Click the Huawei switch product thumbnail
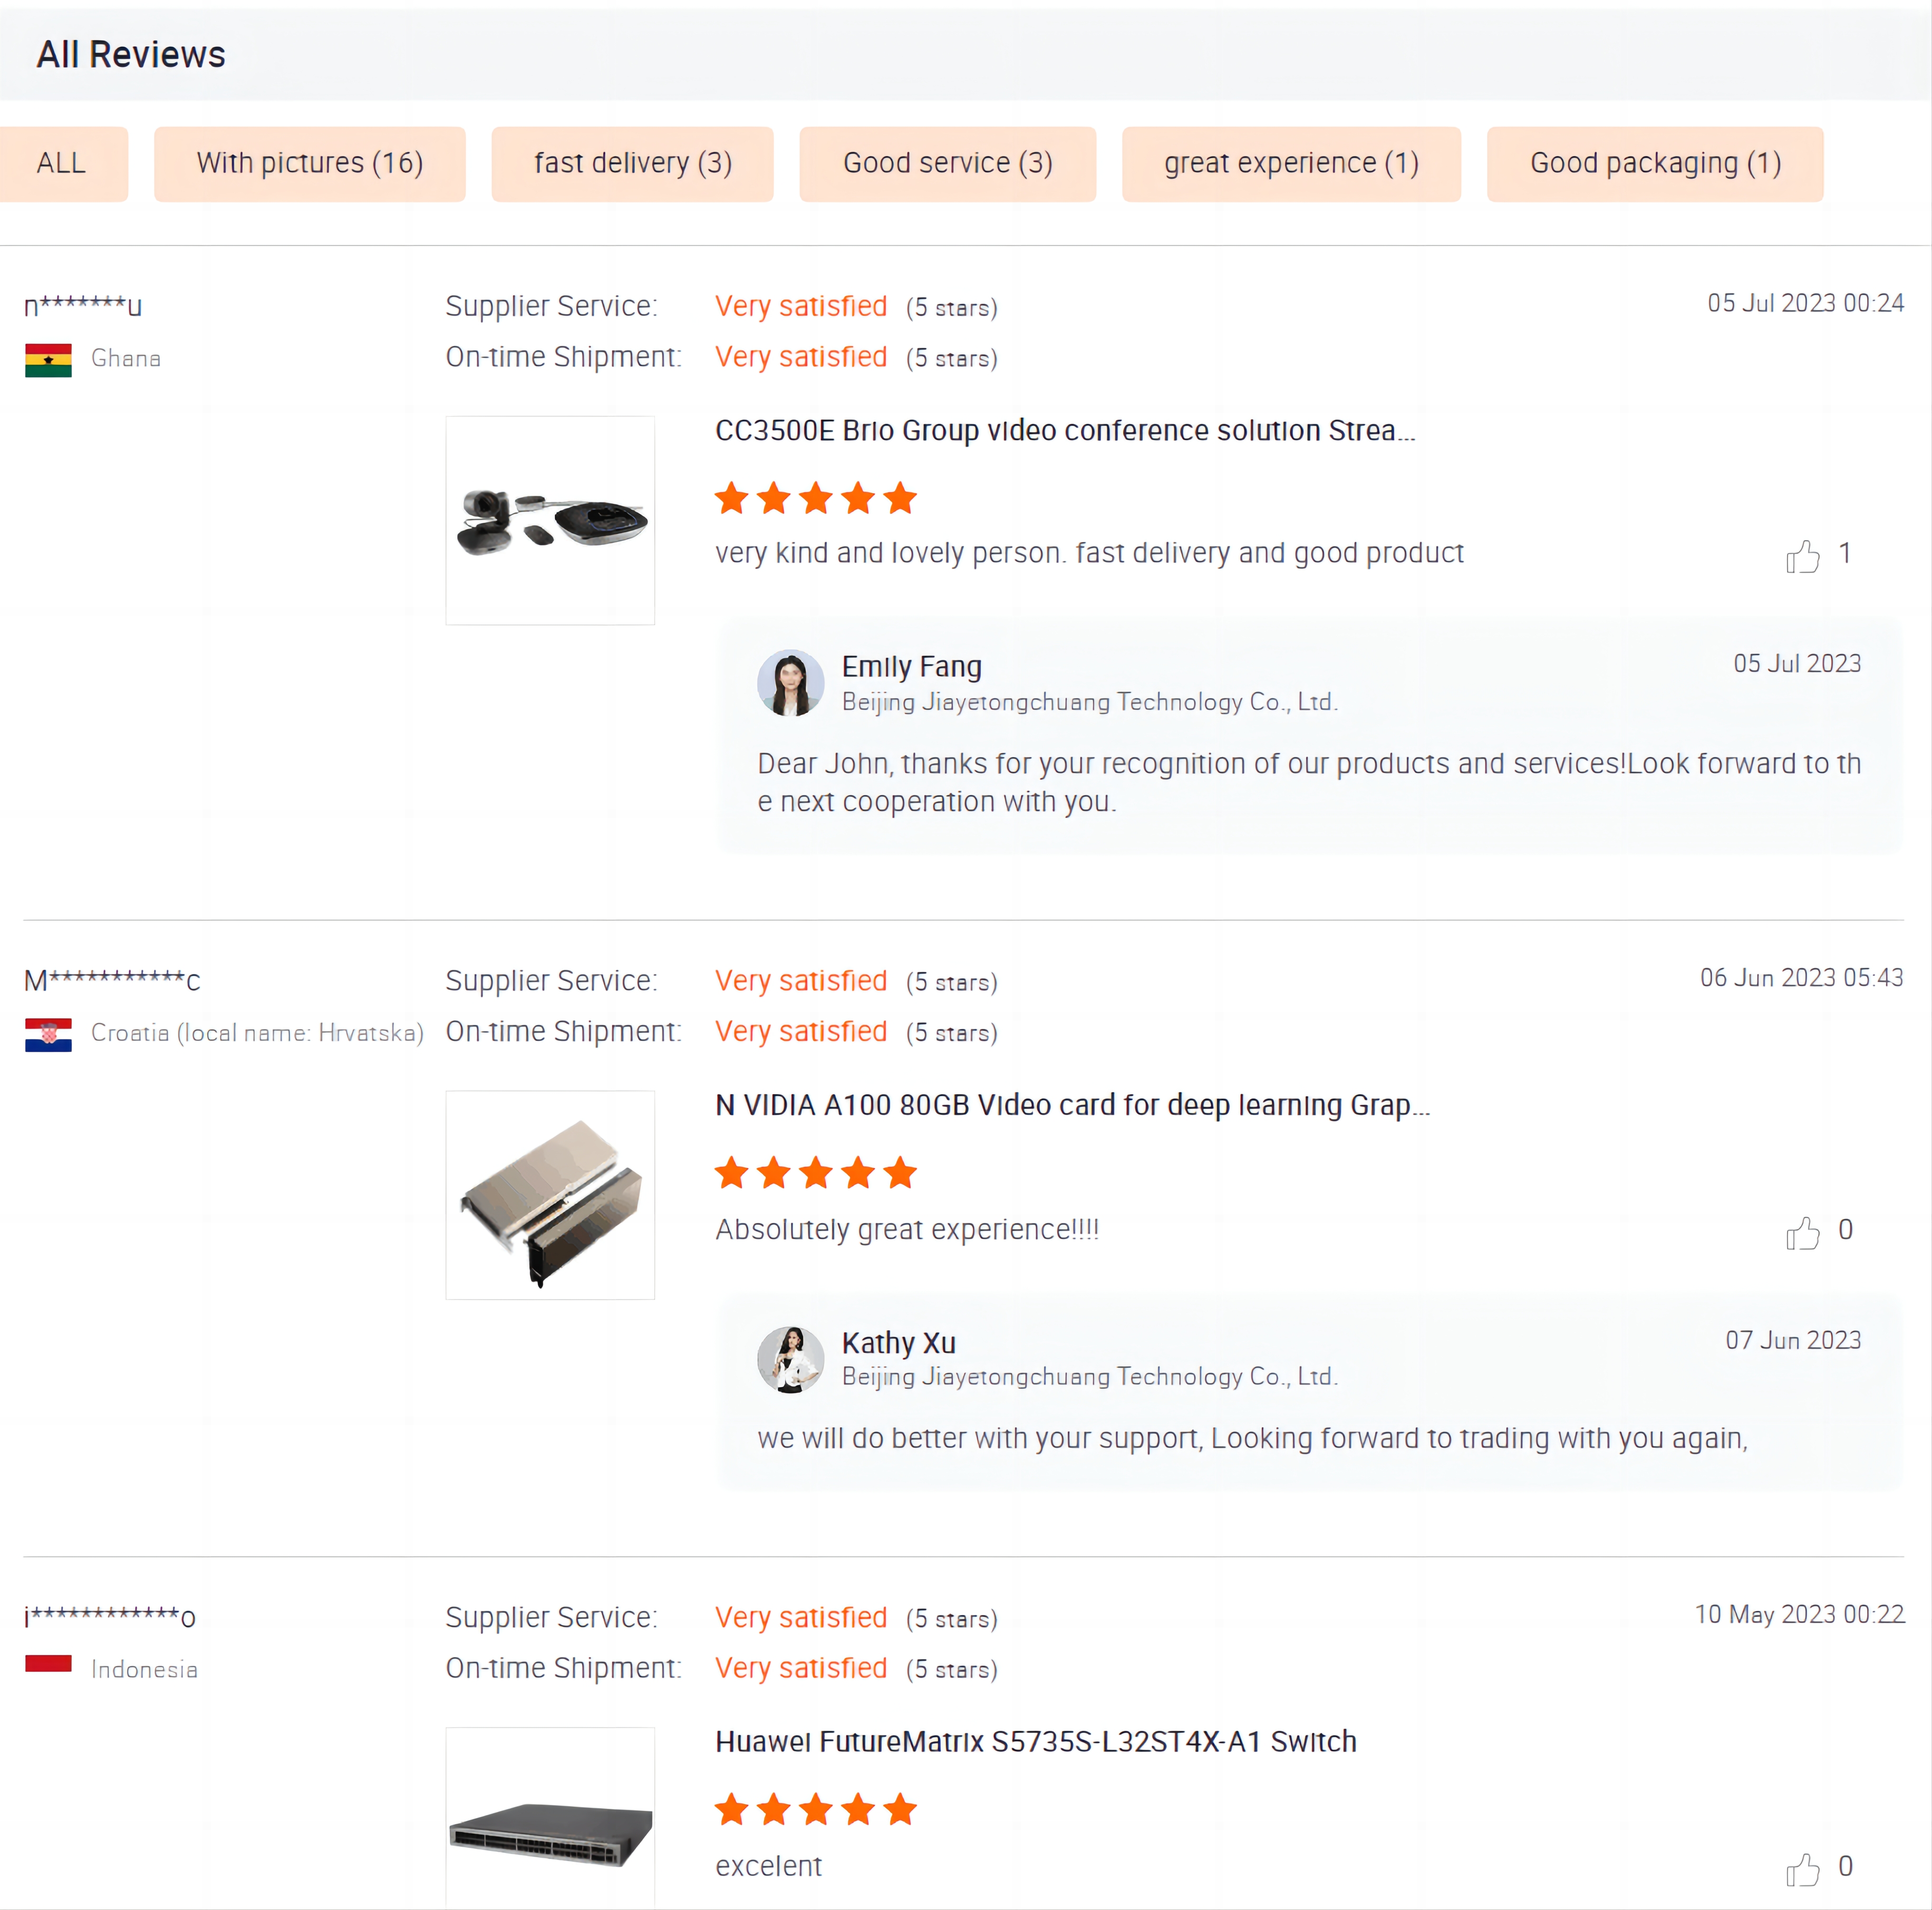 point(550,1819)
